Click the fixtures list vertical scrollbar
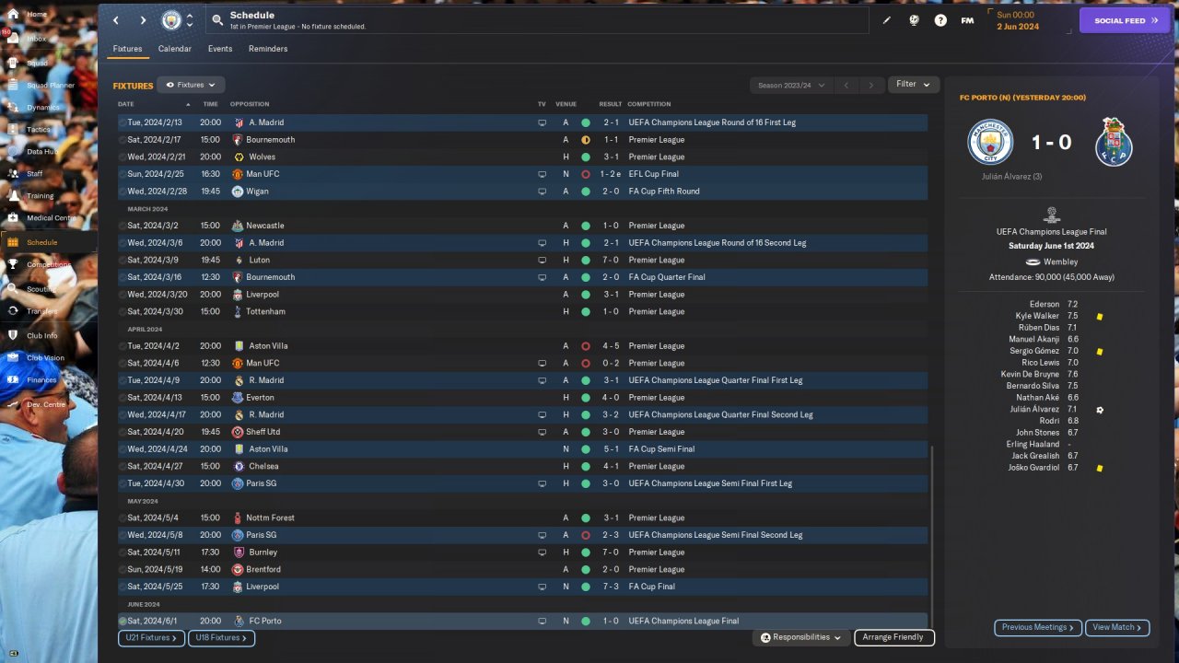 (x=932, y=536)
